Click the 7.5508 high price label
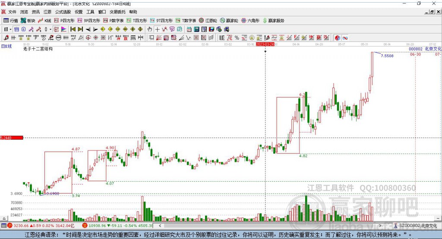Viewport: 442px width, 239px height. pos(387,56)
